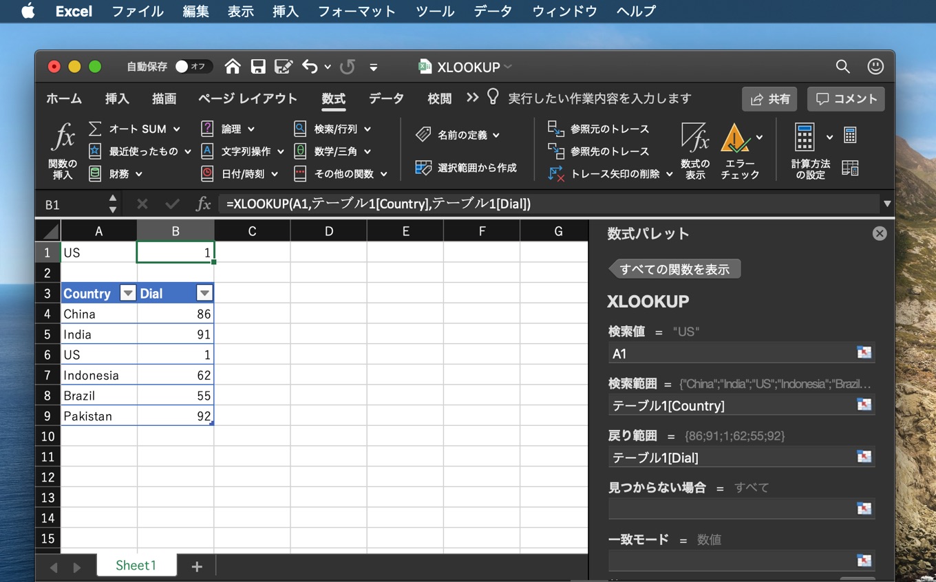936x582 pixels.
Task: Switch to the 描画 ribbon tab
Action: [164, 99]
